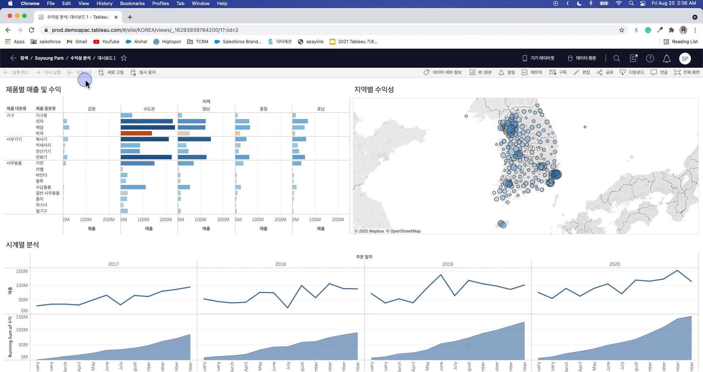Open the 메트릭 metrics button

(532, 72)
